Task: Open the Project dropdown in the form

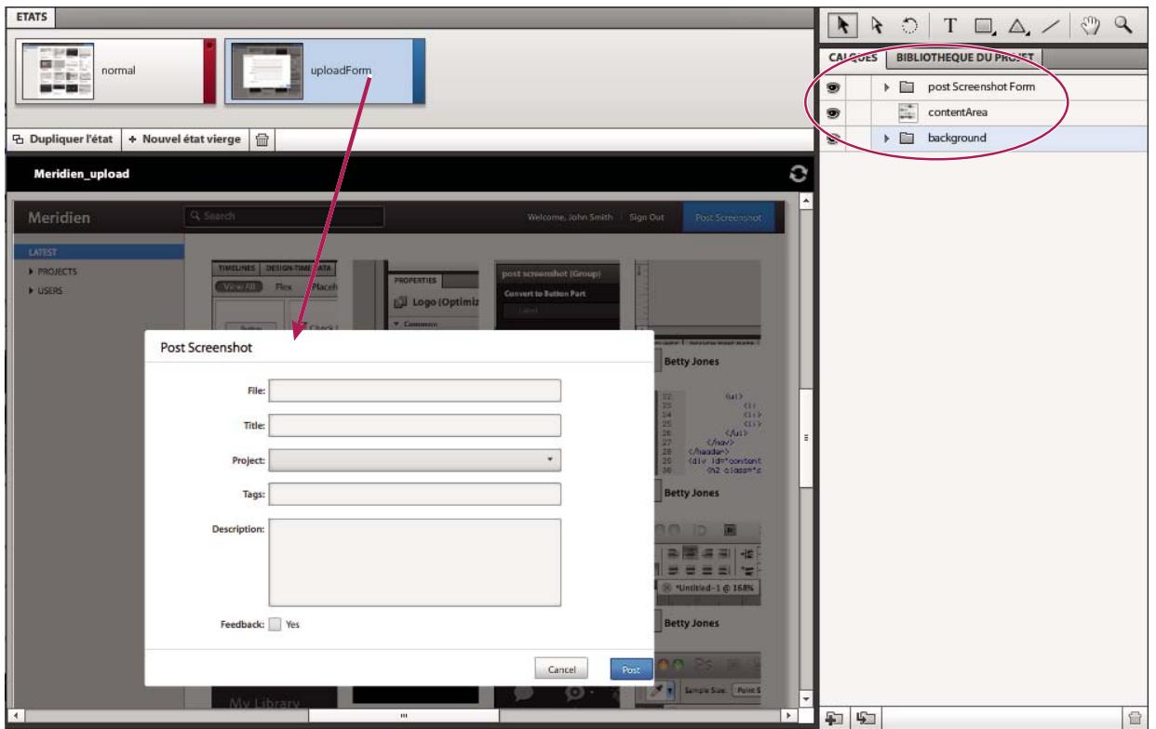Action: pos(415,459)
